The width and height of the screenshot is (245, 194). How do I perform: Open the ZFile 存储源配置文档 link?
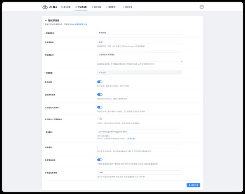(x=78, y=24)
